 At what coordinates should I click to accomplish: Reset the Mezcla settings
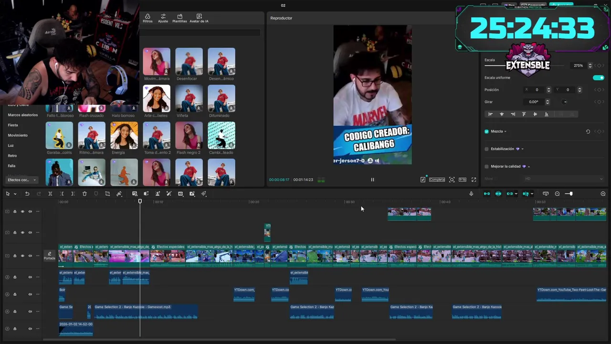click(588, 131)
